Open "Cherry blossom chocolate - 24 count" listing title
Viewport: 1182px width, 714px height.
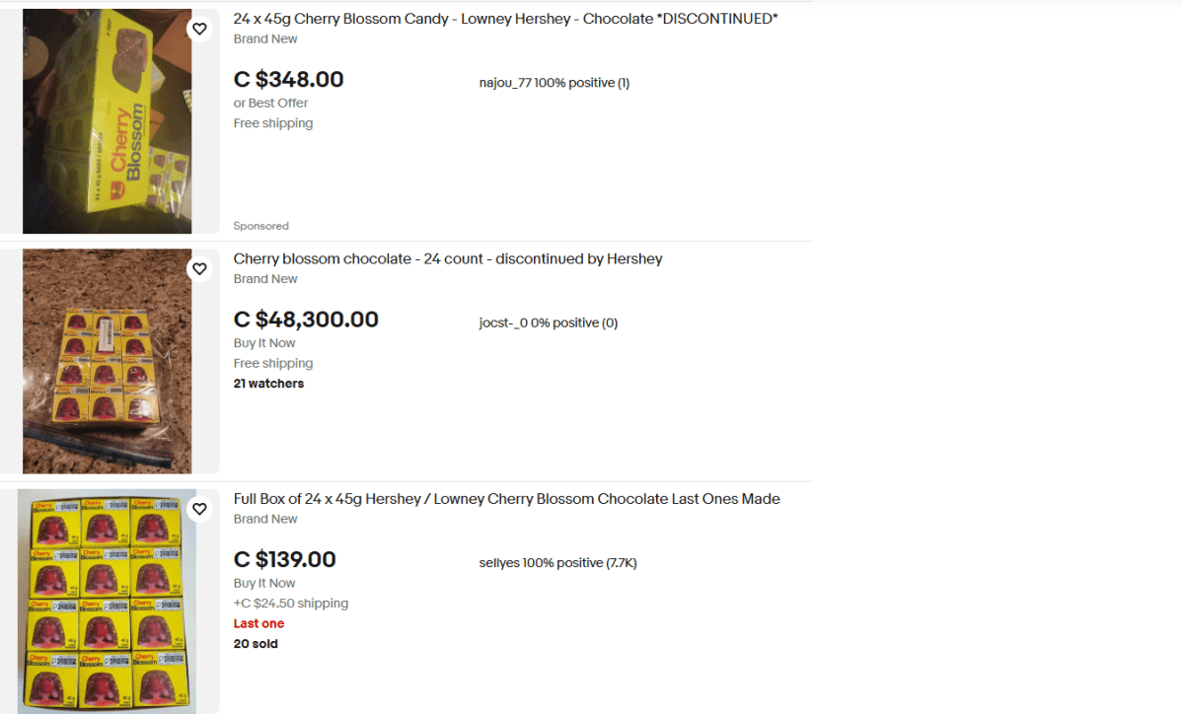point(448,258)
